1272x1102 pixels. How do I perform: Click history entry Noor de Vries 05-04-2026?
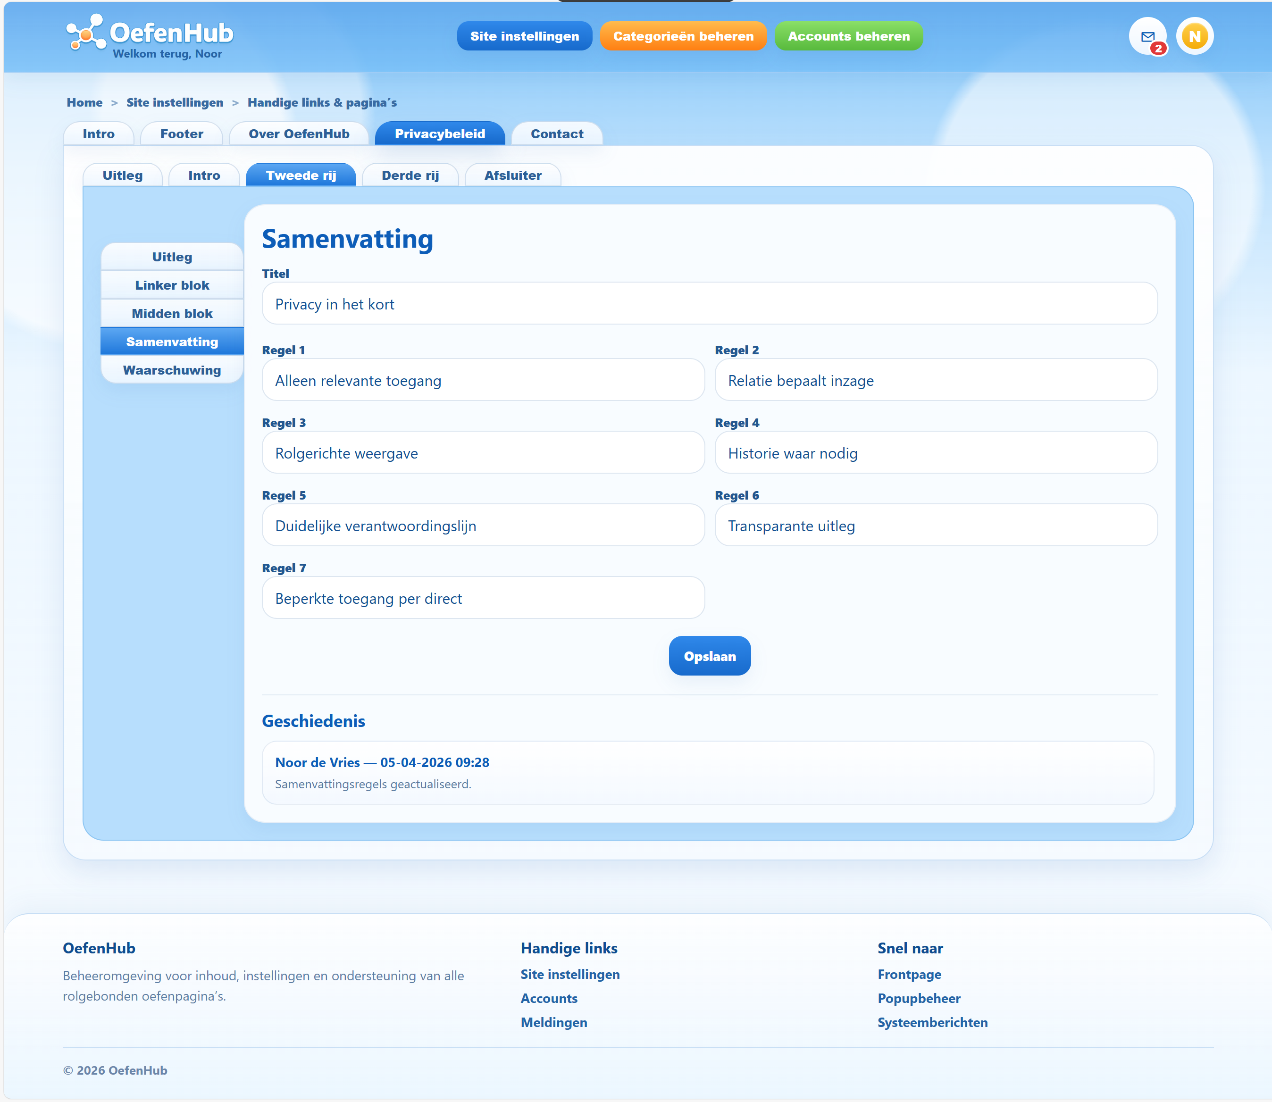pyautogui.click(x=708, y=773)
